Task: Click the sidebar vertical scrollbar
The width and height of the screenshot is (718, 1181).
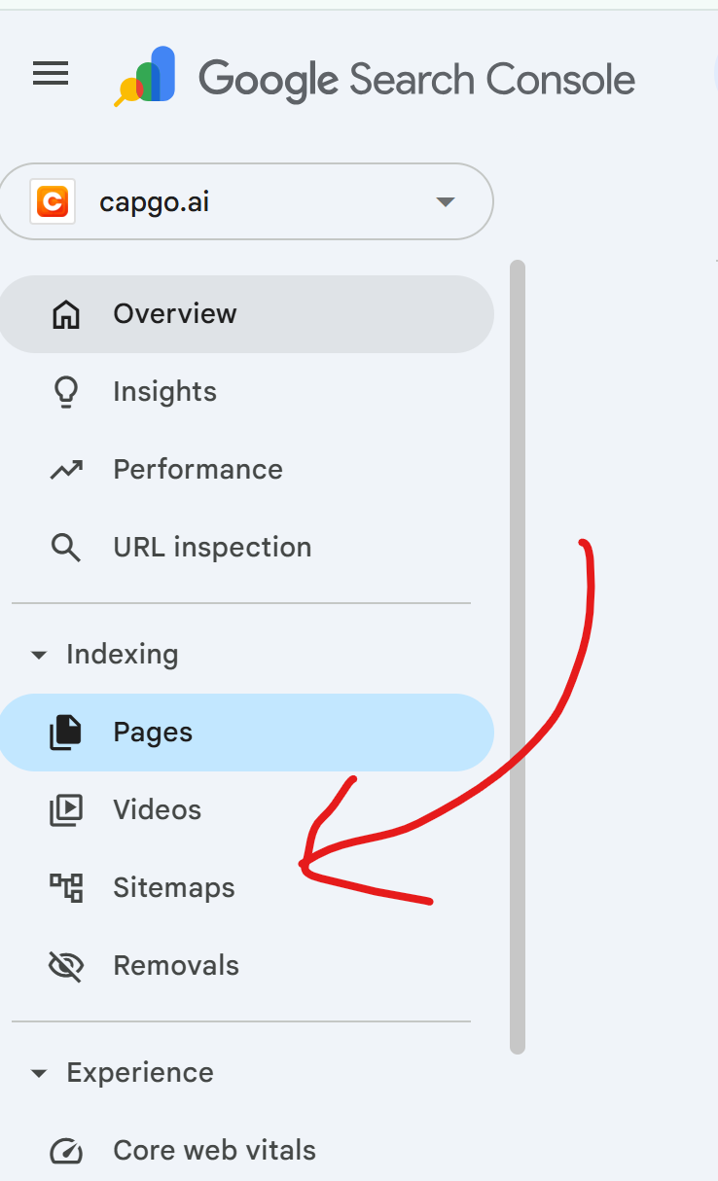Action: pos(518,656)
